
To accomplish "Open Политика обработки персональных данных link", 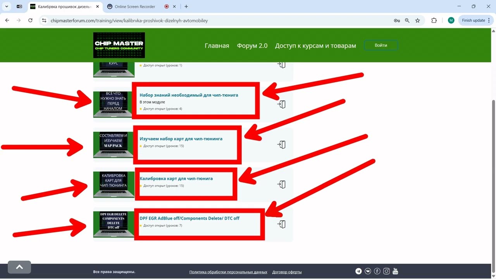I will pos(228,272).
